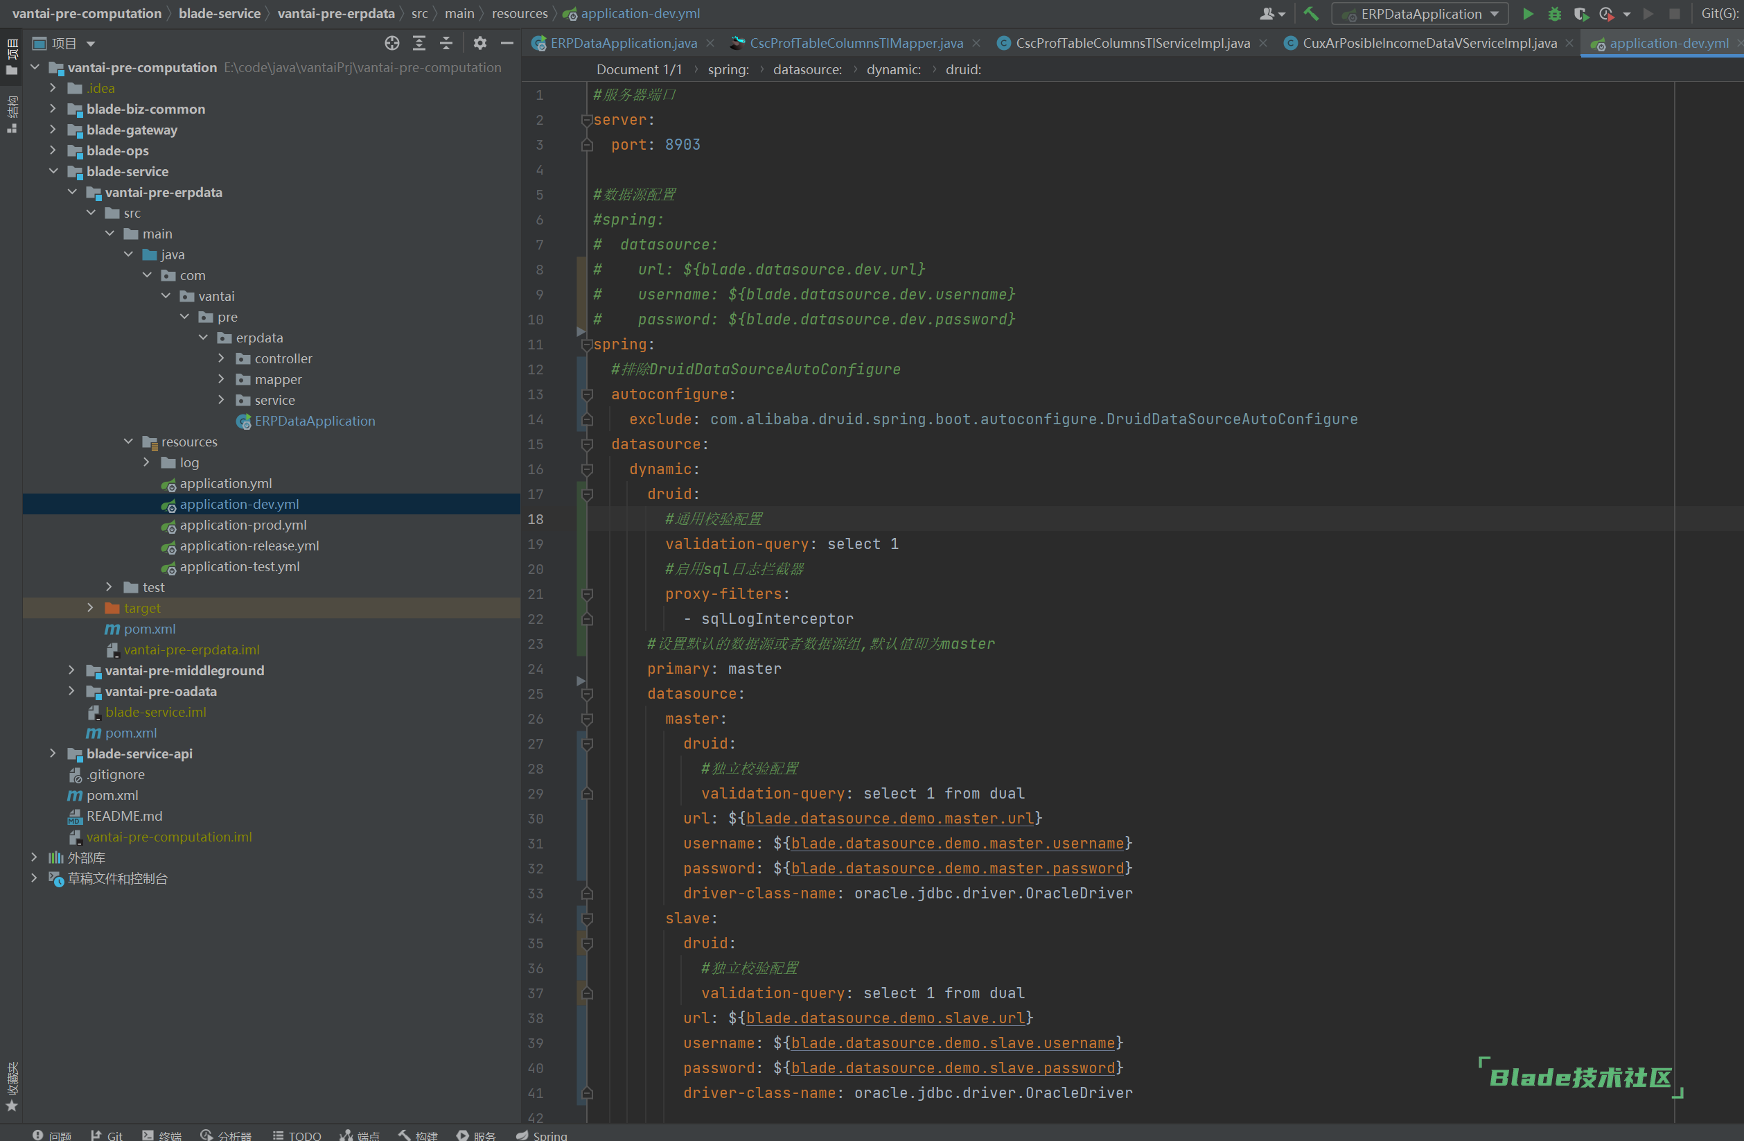
Task: Open the Profiler tool window
Action: point(226,1135)
